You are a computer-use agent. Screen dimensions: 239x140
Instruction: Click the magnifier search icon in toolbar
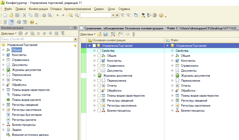point(77,15)
